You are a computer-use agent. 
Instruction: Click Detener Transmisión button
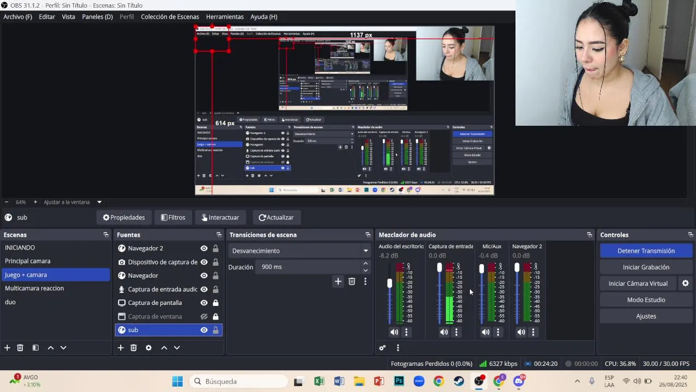tap(646, 251)
